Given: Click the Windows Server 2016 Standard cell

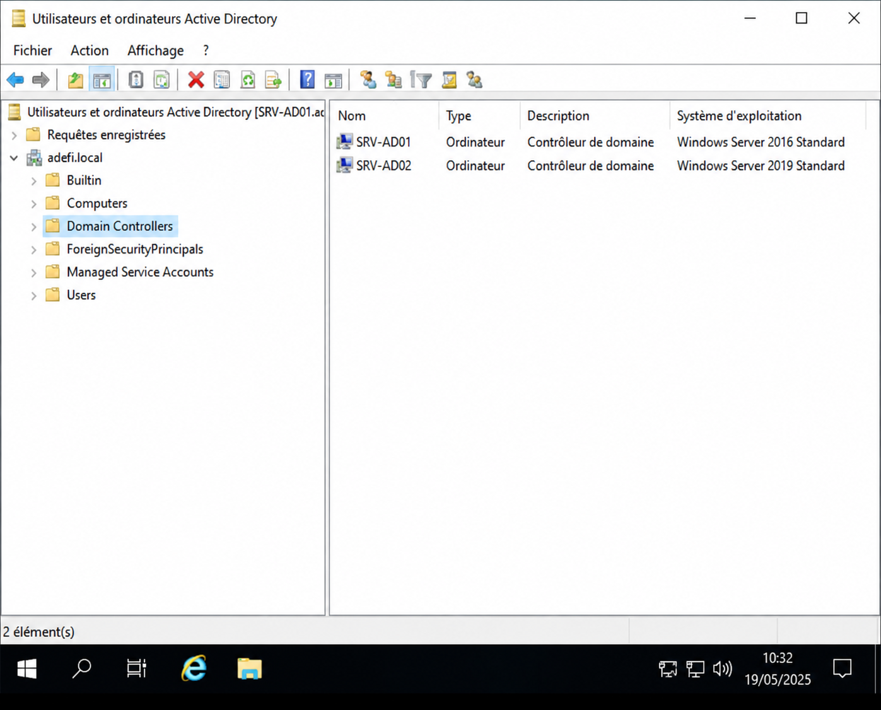Looking at the screenshot, I should 761,142.
